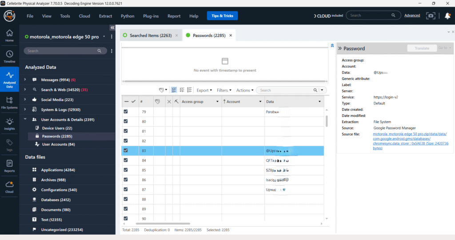Click the check-all header checkmark

133,101
